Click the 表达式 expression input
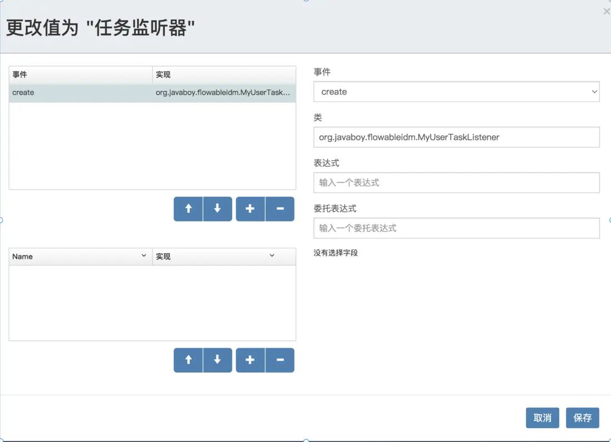This screenshot has height=442, width=611. tap(456, 183)
